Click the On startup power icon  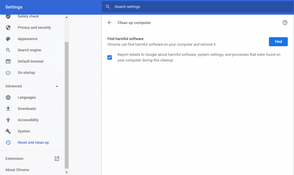pyautogui.click(x=7, y=72)
